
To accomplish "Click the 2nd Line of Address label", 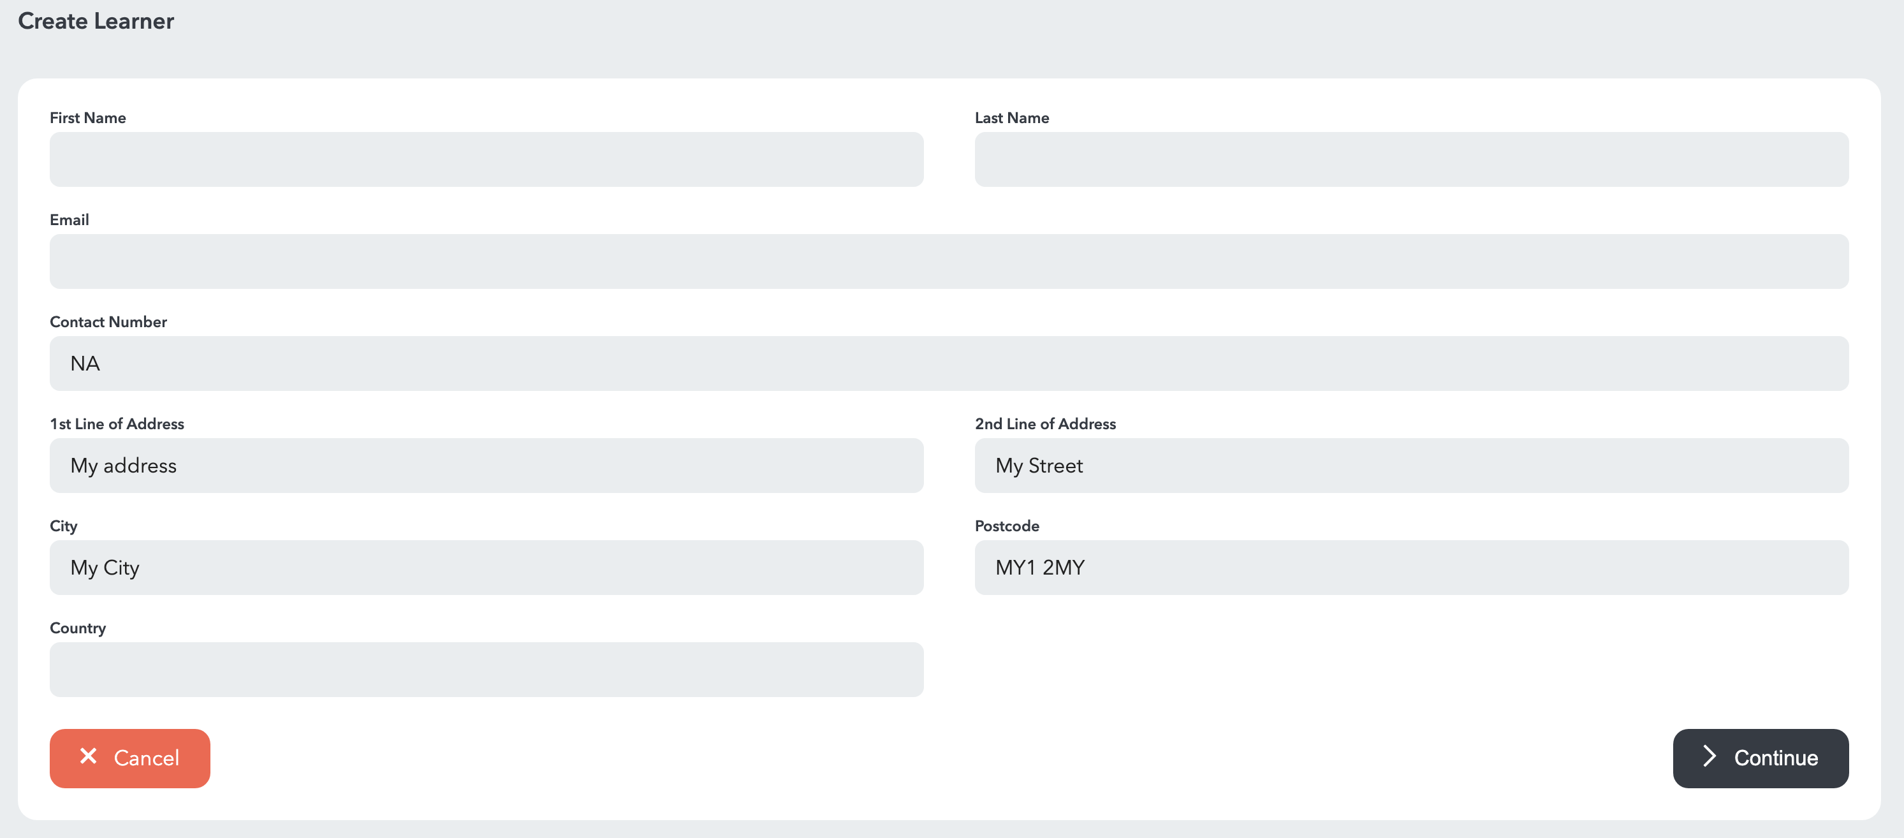I will (1045, 423).
